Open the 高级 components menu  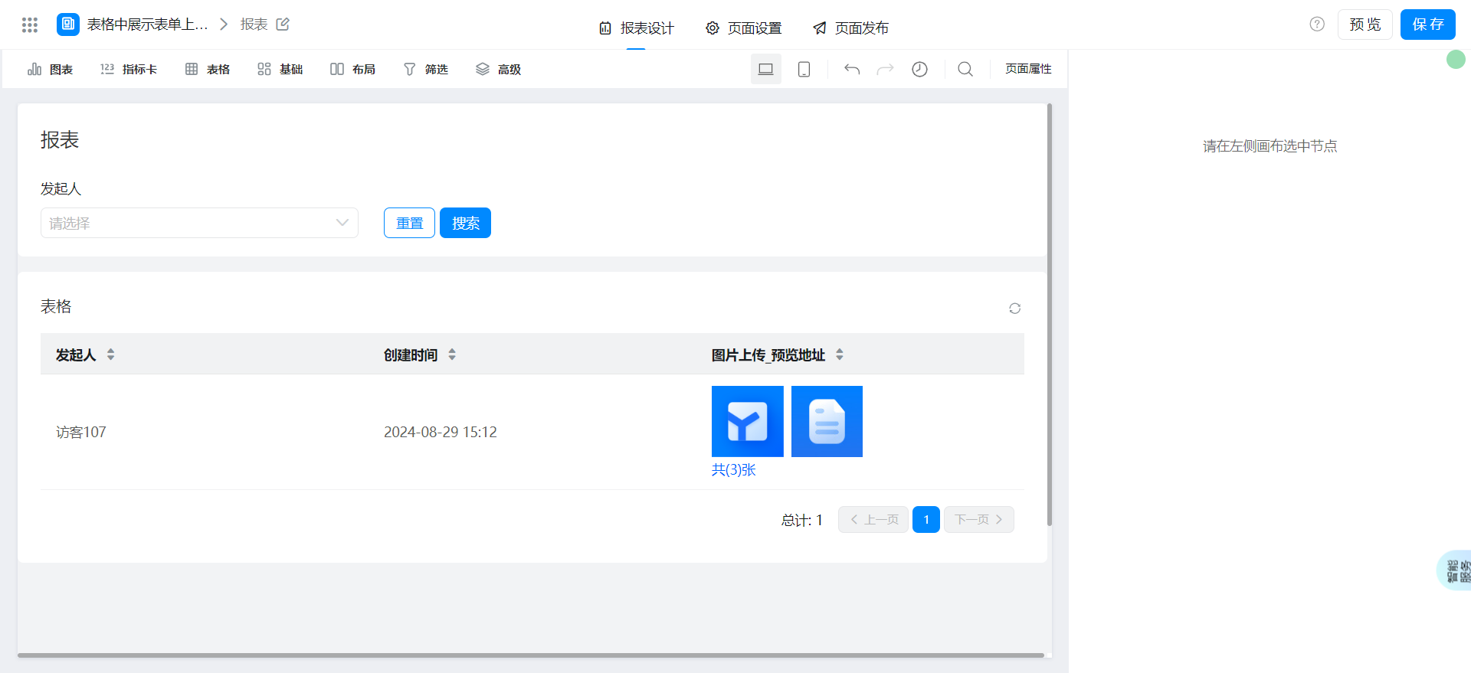pyautogui.click(x=498, y=70)
